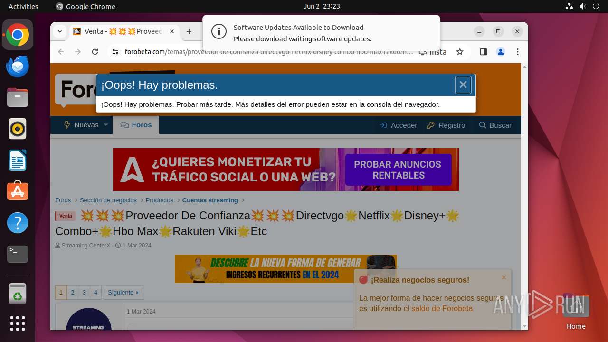Open Ubuntu Software from dock

click(x=18, y=191)
